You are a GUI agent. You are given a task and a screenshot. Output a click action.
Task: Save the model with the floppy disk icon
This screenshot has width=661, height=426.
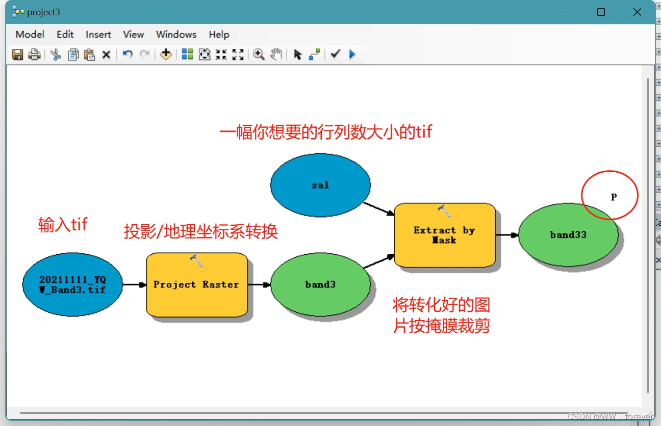(x=18, y=55)
